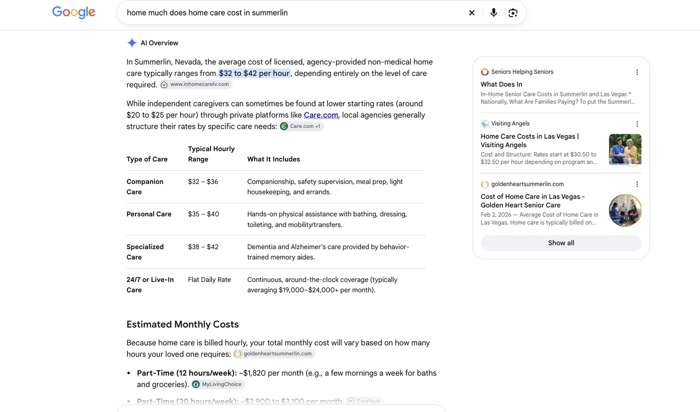Screen dimensions: 700x412
Task: Click the '$35 – $40' rate cell
Action: [203, 214]
